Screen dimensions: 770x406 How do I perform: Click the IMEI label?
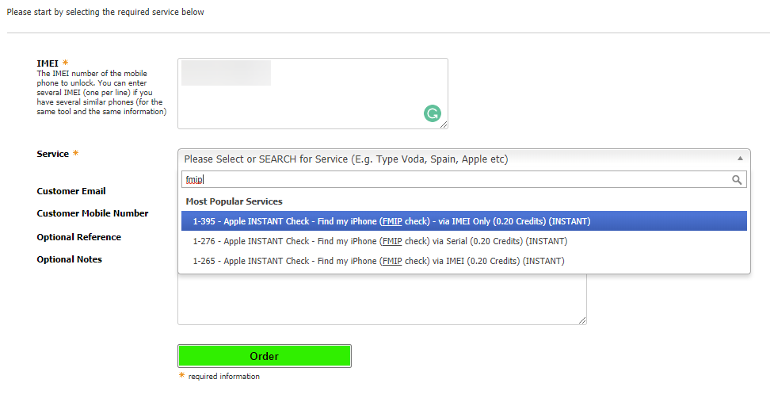[48, 63]
